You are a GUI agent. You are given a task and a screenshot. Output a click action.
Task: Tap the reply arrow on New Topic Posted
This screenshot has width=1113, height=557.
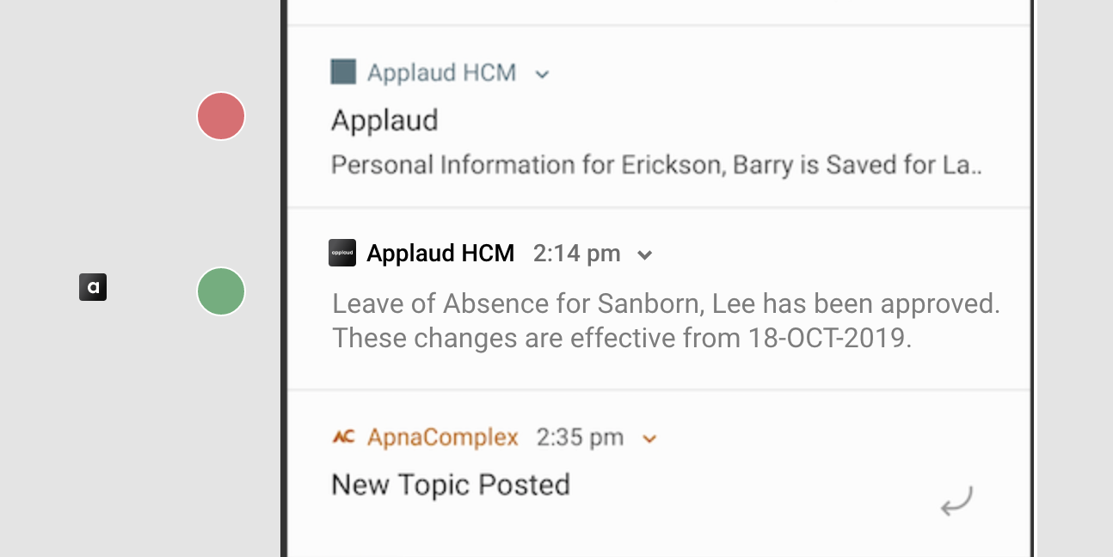point(956,500)
